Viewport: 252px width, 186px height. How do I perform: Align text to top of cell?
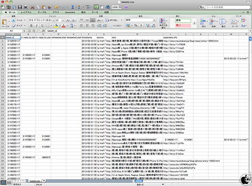pos(82,20)
